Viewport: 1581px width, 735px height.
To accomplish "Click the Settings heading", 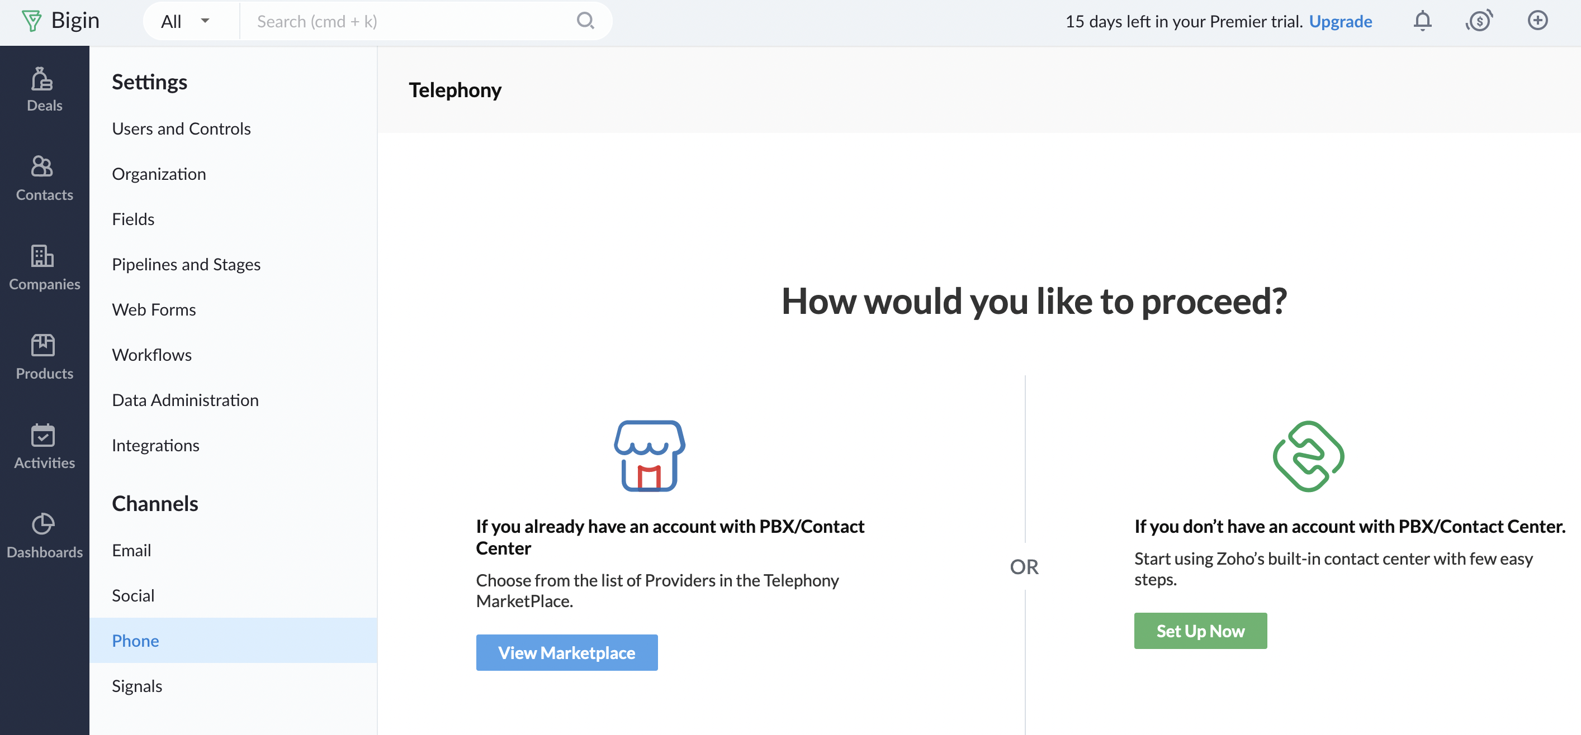I will coord(149,82).
